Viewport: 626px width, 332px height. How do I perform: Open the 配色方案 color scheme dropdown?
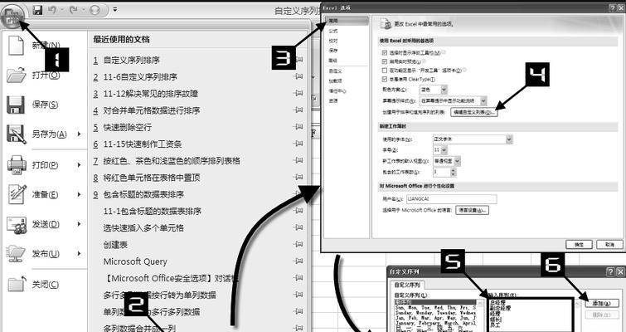tap(444, 90)
